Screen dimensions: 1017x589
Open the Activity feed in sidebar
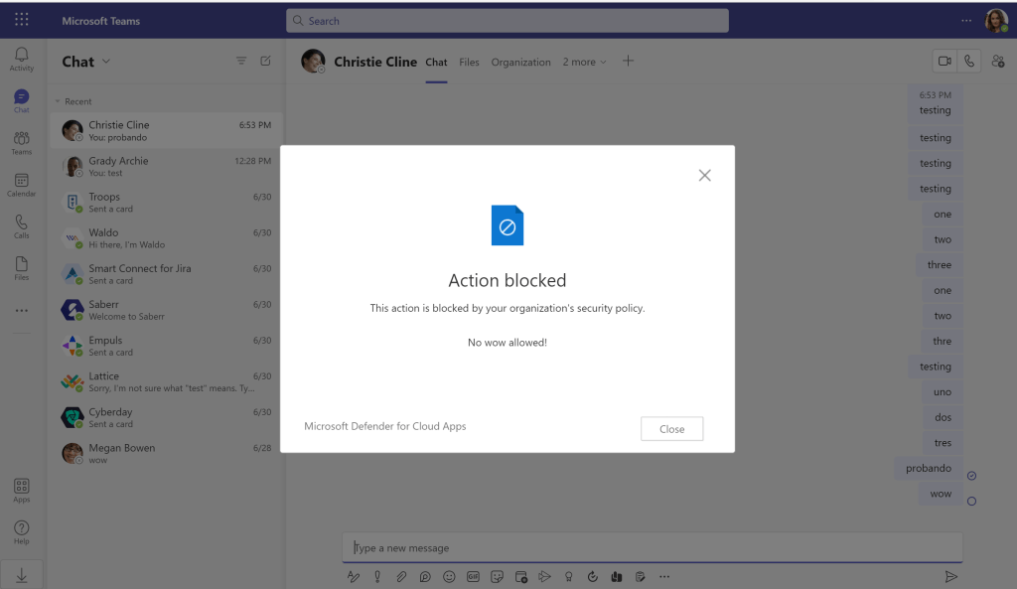click(x=21, y=59)
